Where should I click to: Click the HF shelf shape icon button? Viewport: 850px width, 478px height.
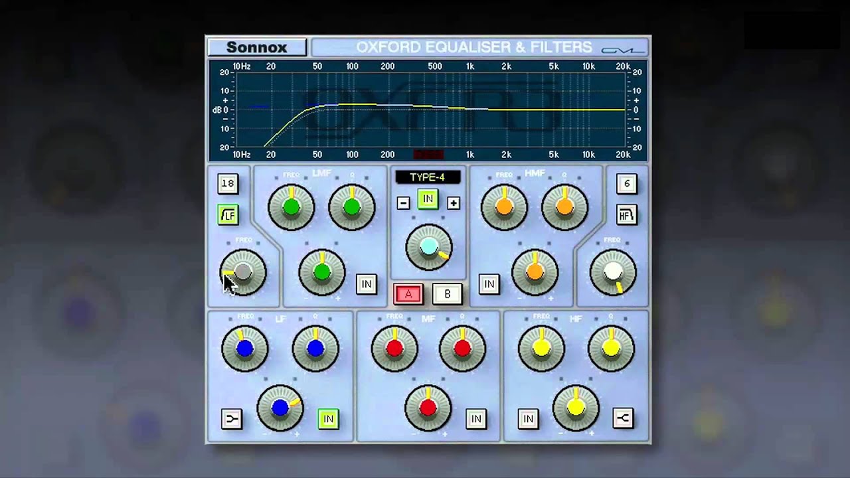click(623, 418)
